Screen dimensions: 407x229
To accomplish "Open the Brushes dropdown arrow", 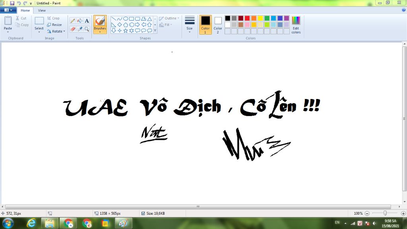I will click(x=100, y=32).
